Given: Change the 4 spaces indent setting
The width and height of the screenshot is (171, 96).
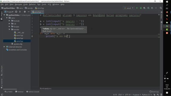Looking at the screenshot, I should pos(137,95).
